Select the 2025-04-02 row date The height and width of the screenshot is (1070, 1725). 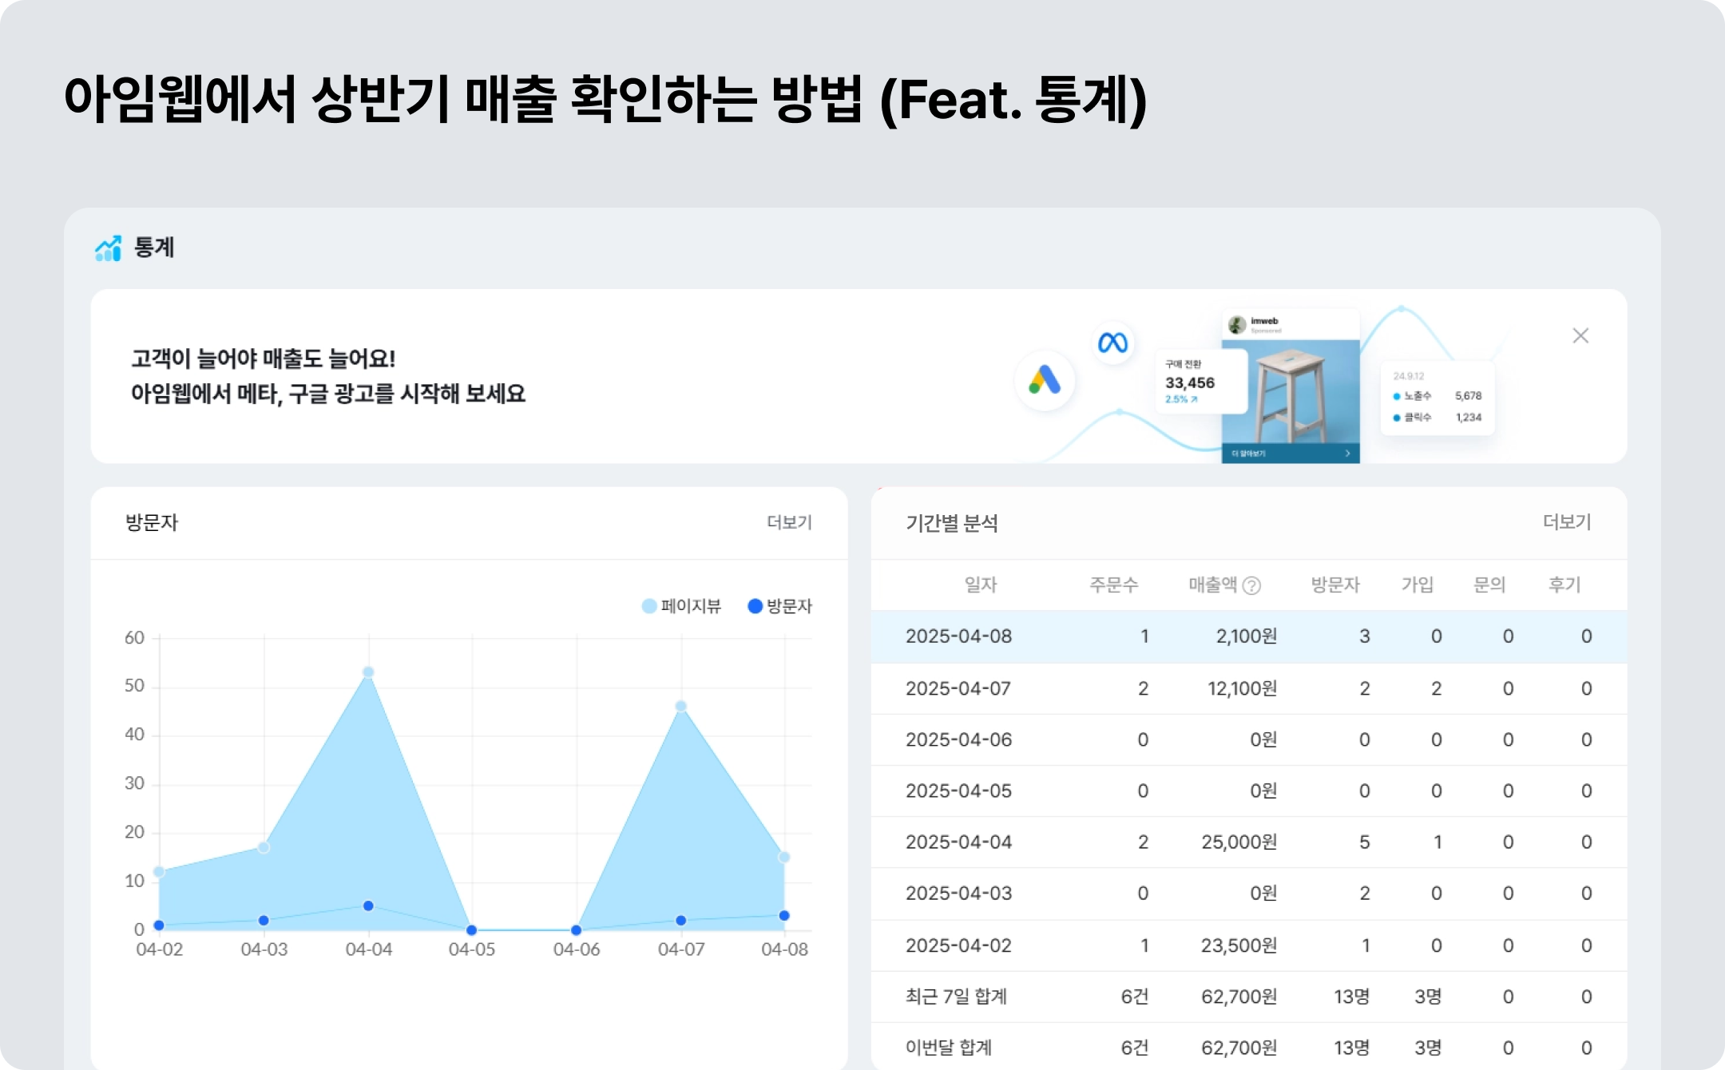(958, 945)
